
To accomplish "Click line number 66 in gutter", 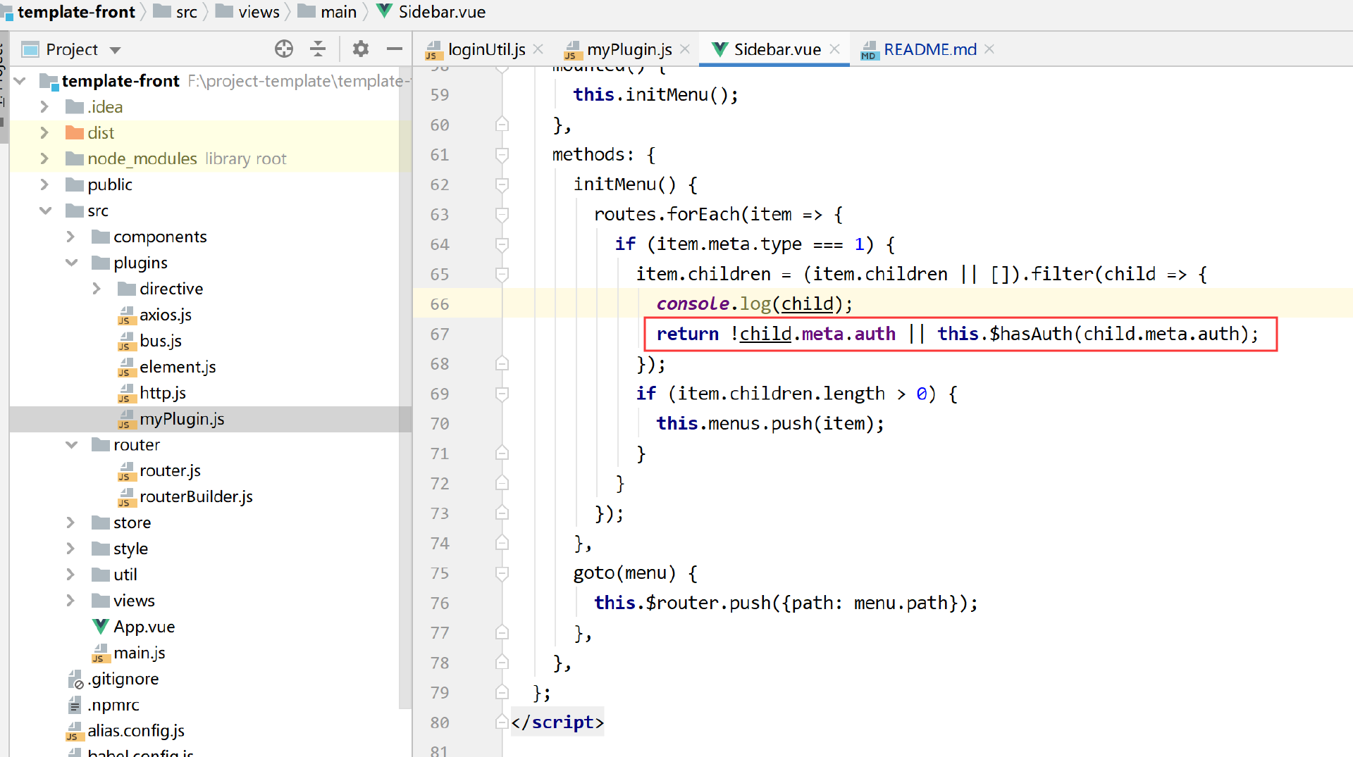I will 440,304.
